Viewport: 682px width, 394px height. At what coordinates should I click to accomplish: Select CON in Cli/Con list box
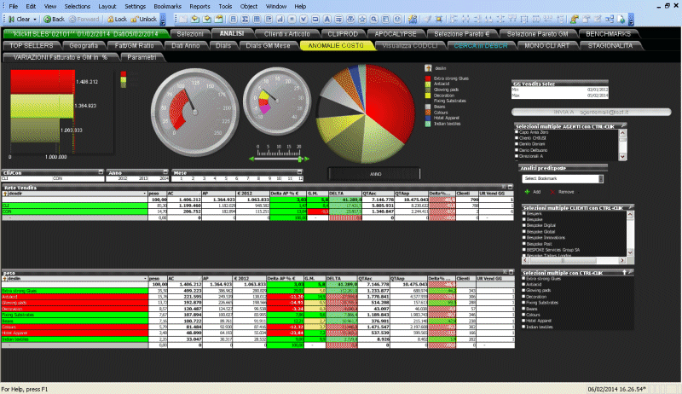pyautogui.click(x=57, y=178)
